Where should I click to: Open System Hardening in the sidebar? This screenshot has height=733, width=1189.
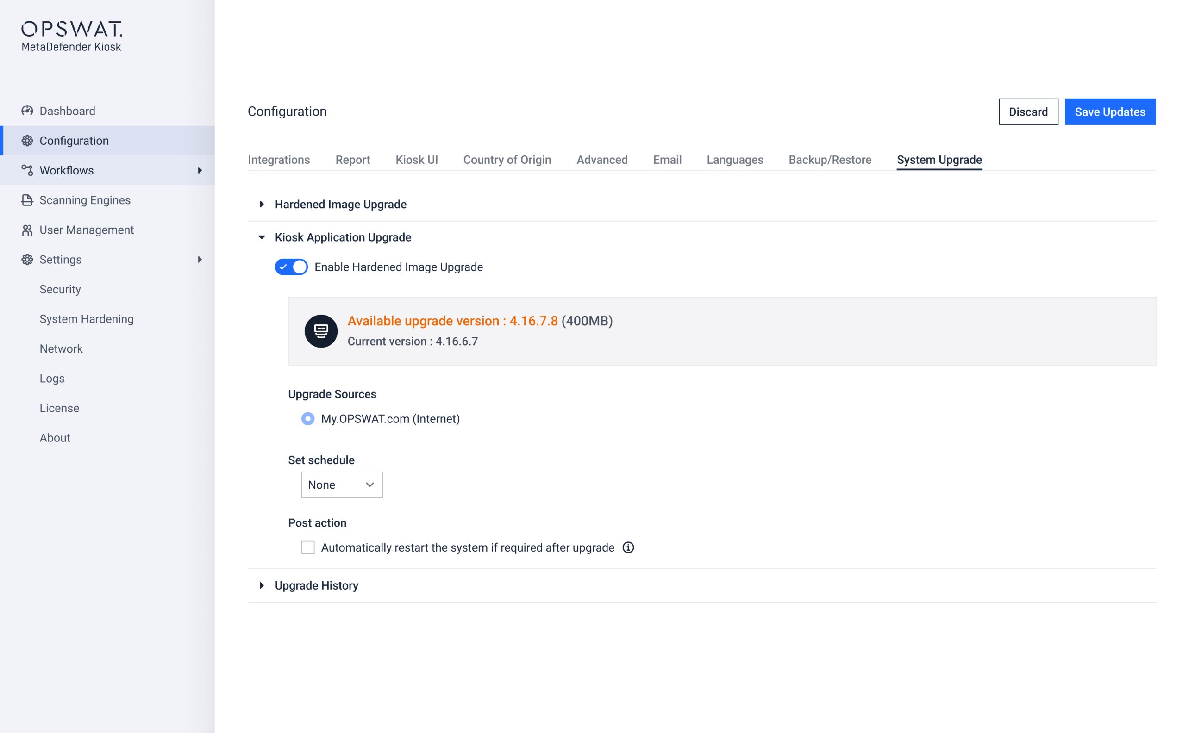86,319
